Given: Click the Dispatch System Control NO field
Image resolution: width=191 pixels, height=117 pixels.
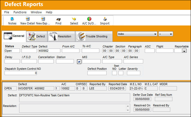Looking at the screenshot, I should (21, 73).
